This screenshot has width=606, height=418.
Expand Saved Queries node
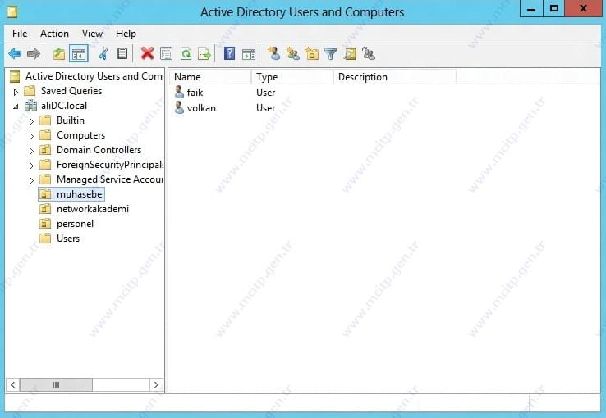point(16,92)
